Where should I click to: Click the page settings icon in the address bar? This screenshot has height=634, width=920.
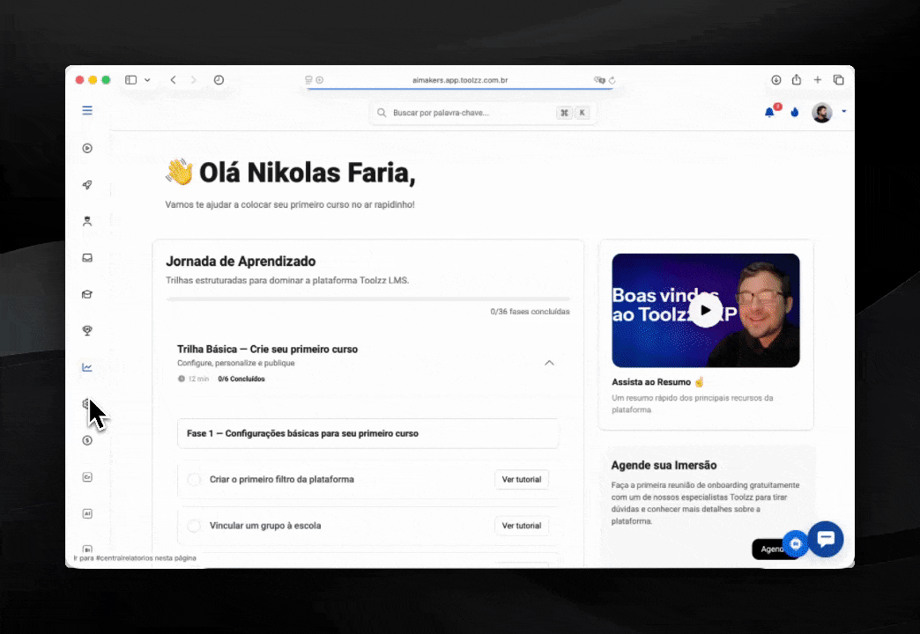(x=308, y=80)
